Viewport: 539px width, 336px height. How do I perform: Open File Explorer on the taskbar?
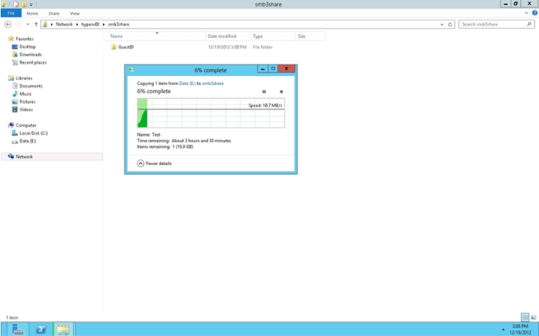[63, 329]
